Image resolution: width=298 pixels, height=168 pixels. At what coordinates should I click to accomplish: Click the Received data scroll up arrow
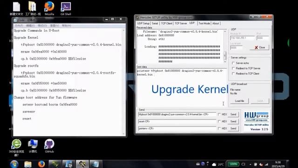tap(225, 31)
